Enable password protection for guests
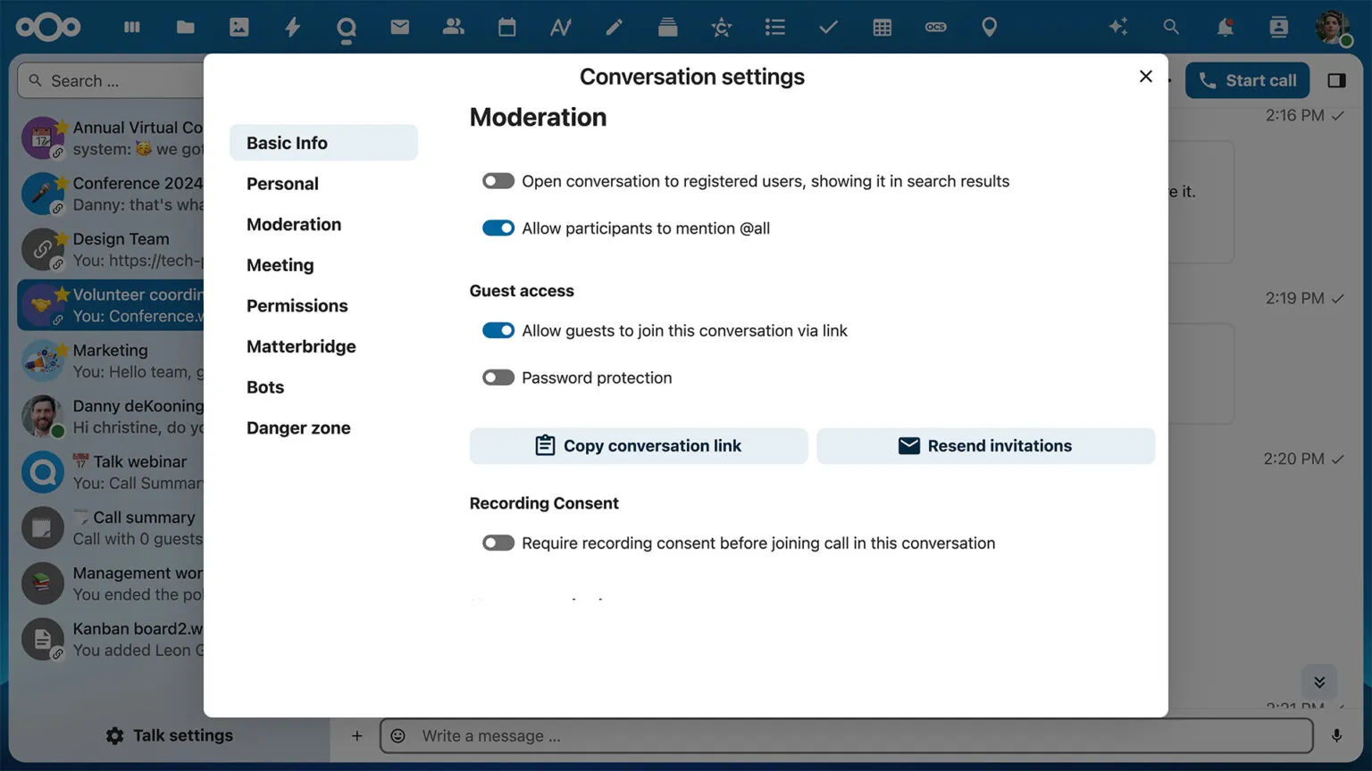 point(498,377)
